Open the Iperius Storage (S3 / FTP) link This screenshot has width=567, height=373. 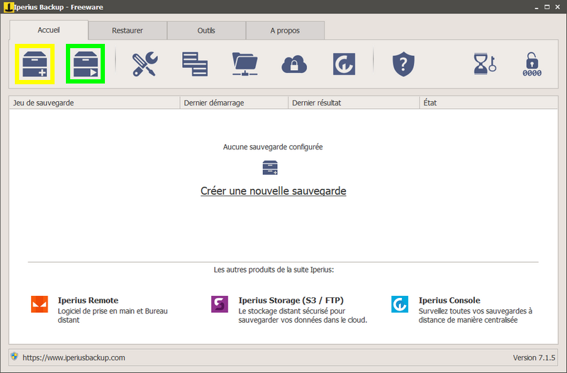pos(291,300)
